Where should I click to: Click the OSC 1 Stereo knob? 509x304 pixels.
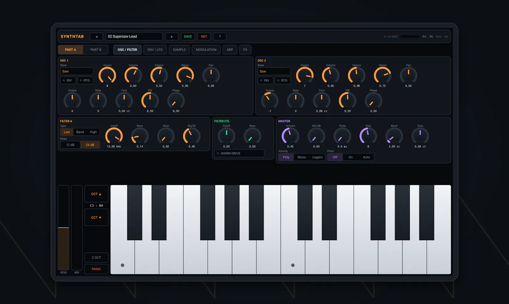pos(185,76)
